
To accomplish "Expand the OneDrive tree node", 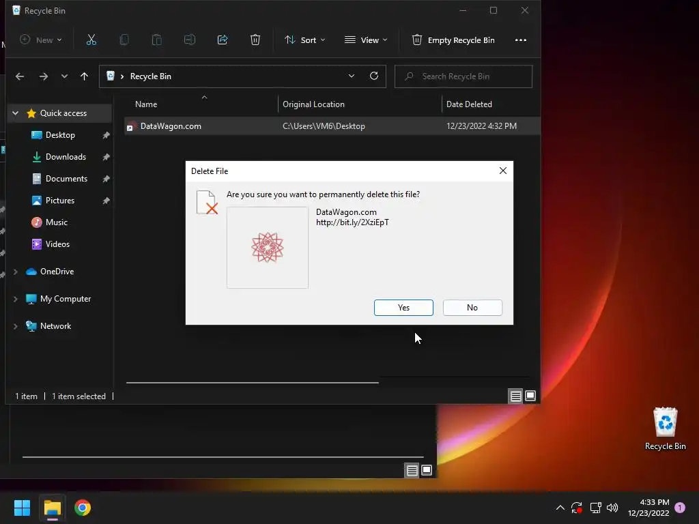I will [16, 272].
